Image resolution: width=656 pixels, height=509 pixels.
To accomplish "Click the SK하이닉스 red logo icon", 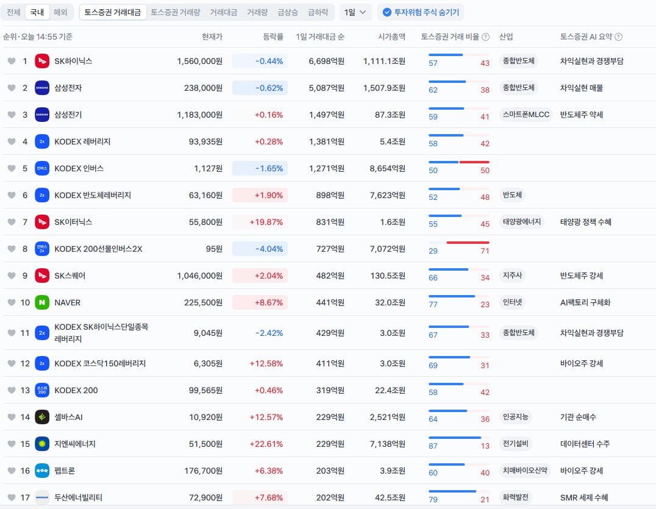I will [42, 61].
